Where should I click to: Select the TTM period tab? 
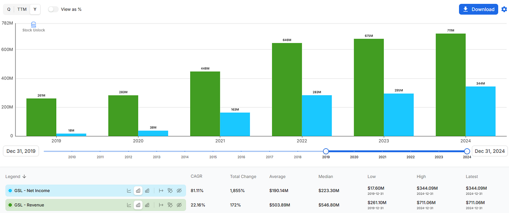pyautogui.click(x=22, y=9)
